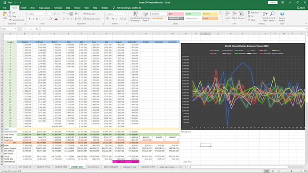Toggle Wrap Text

click(x=89, y=14)
